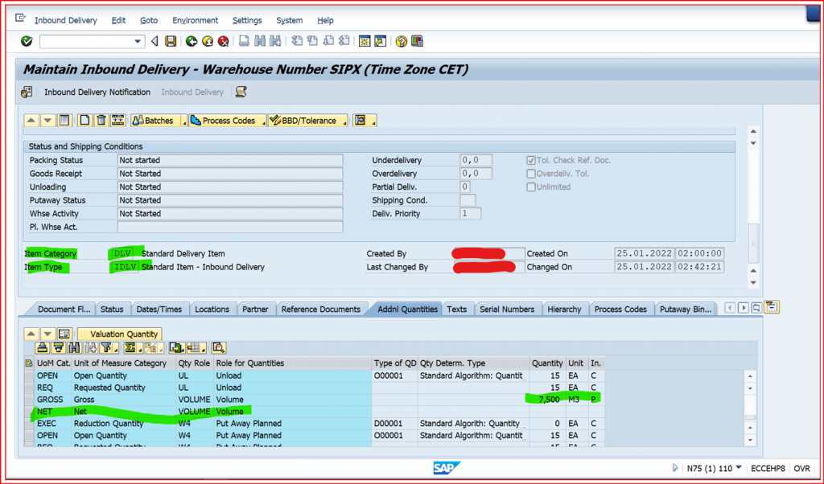Open the System menu

click(289, 20)
